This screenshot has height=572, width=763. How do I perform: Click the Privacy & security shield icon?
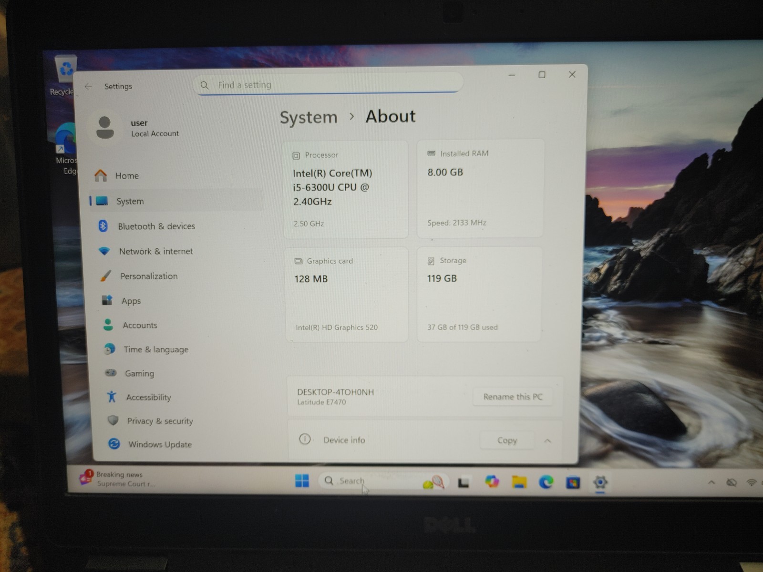pyautogui.click(x=113, y=420)
